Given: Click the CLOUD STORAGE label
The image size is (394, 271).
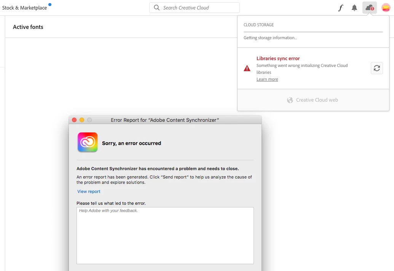Looking at the screenshot, I should pos(258,25).
